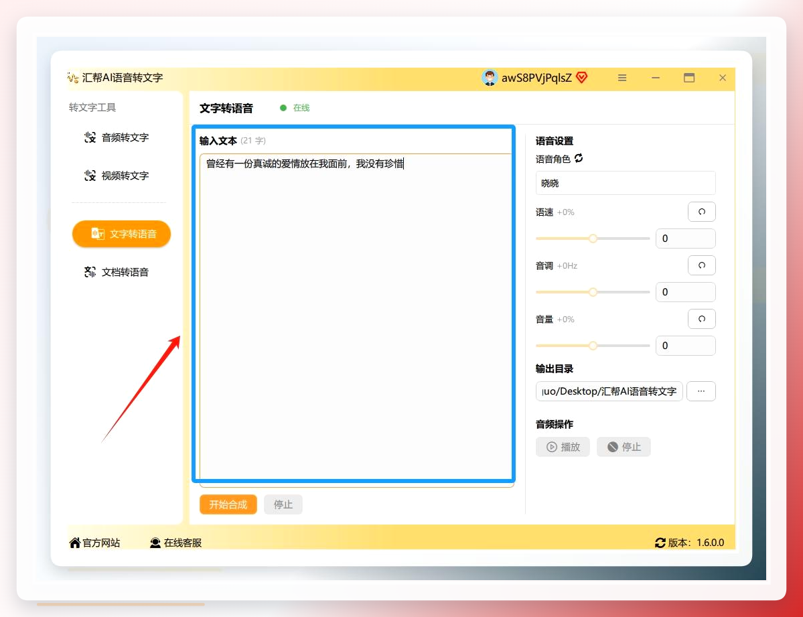Click the 语速 numeric input field
The image size is (803, 617).
(x=685, y=238)
